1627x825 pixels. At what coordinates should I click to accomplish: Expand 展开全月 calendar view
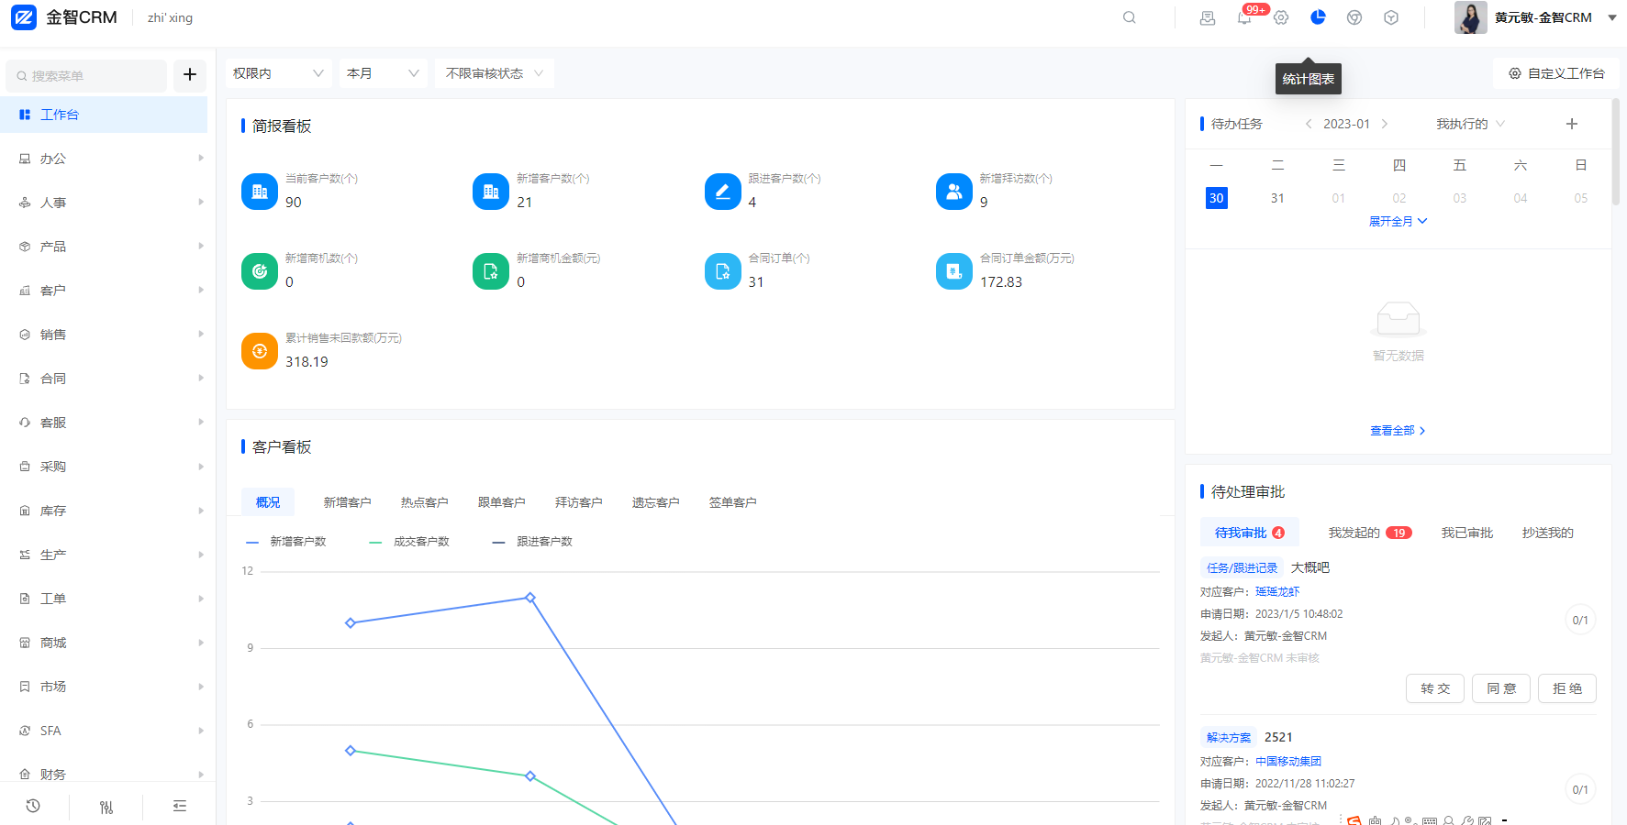click(1399, 221)
